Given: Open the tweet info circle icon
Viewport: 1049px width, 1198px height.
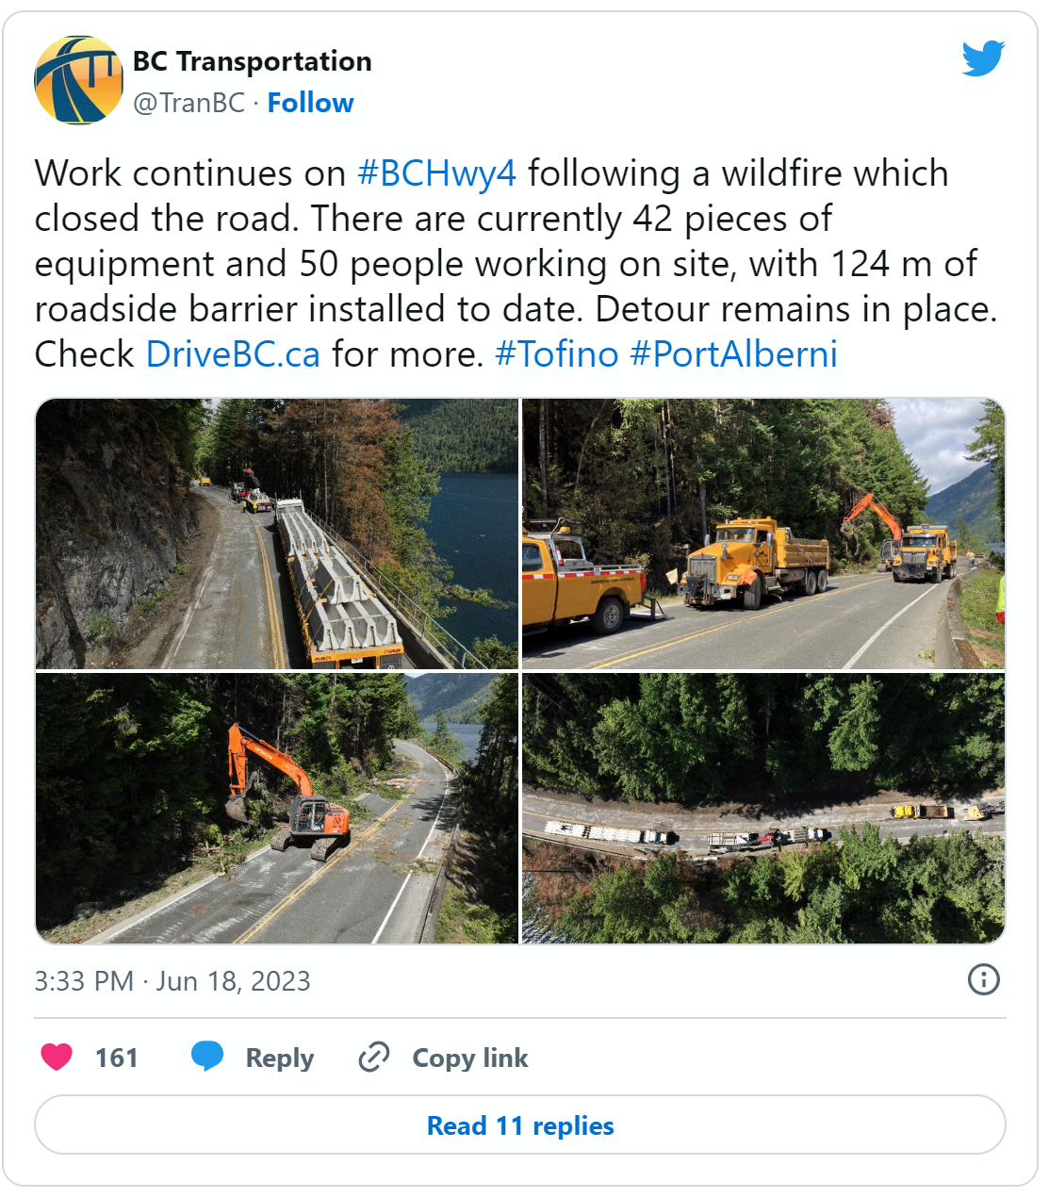Looking at the screenshot, I should [x=984, y=980].
